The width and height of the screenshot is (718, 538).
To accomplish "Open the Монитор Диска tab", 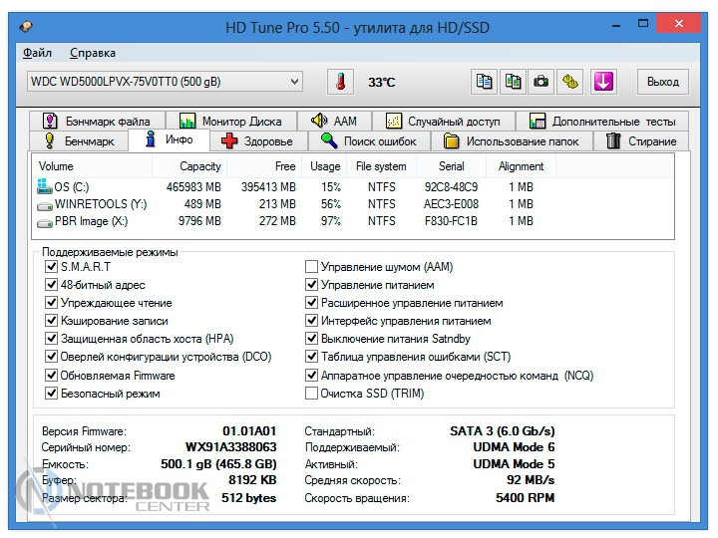I will [x=231, y=122].
